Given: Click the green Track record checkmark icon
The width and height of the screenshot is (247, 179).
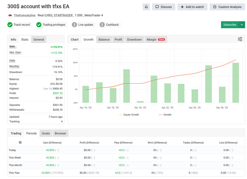Looking at the screenshot, I should click(x=10, y=25).
